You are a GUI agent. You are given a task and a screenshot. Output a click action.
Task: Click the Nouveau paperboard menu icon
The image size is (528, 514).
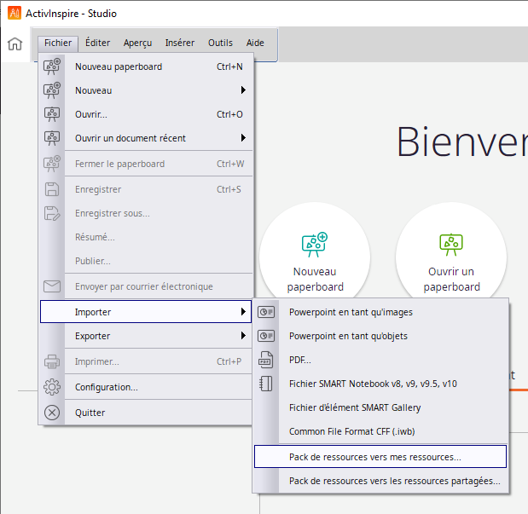[52, 66]
